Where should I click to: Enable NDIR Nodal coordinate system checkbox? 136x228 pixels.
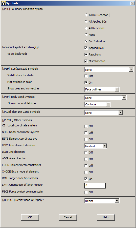click(86, 133)
